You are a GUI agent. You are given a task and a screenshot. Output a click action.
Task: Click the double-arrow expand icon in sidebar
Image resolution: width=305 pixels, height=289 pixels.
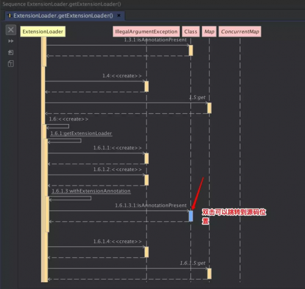coord(11,41)
